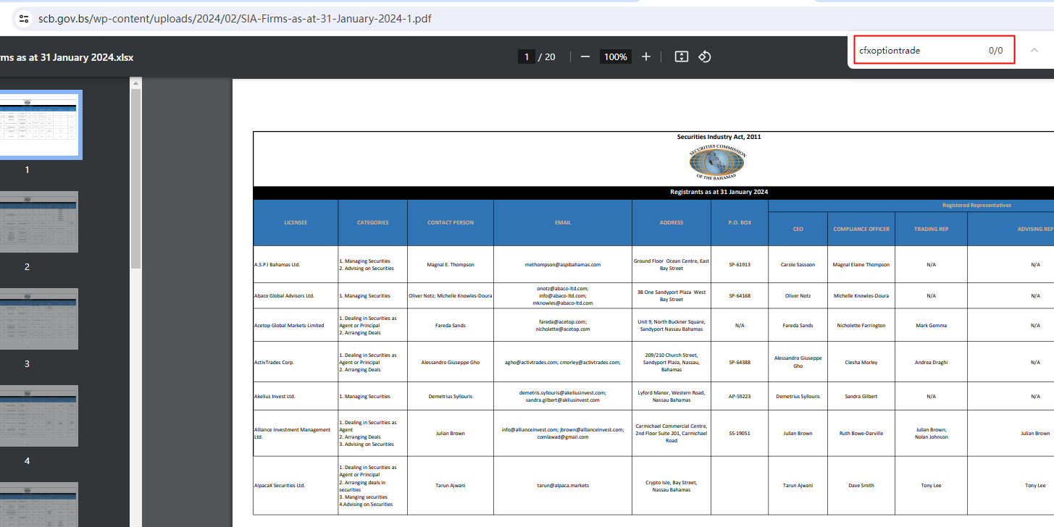Click the LICENSEE column header cell

tap(295, 222)
